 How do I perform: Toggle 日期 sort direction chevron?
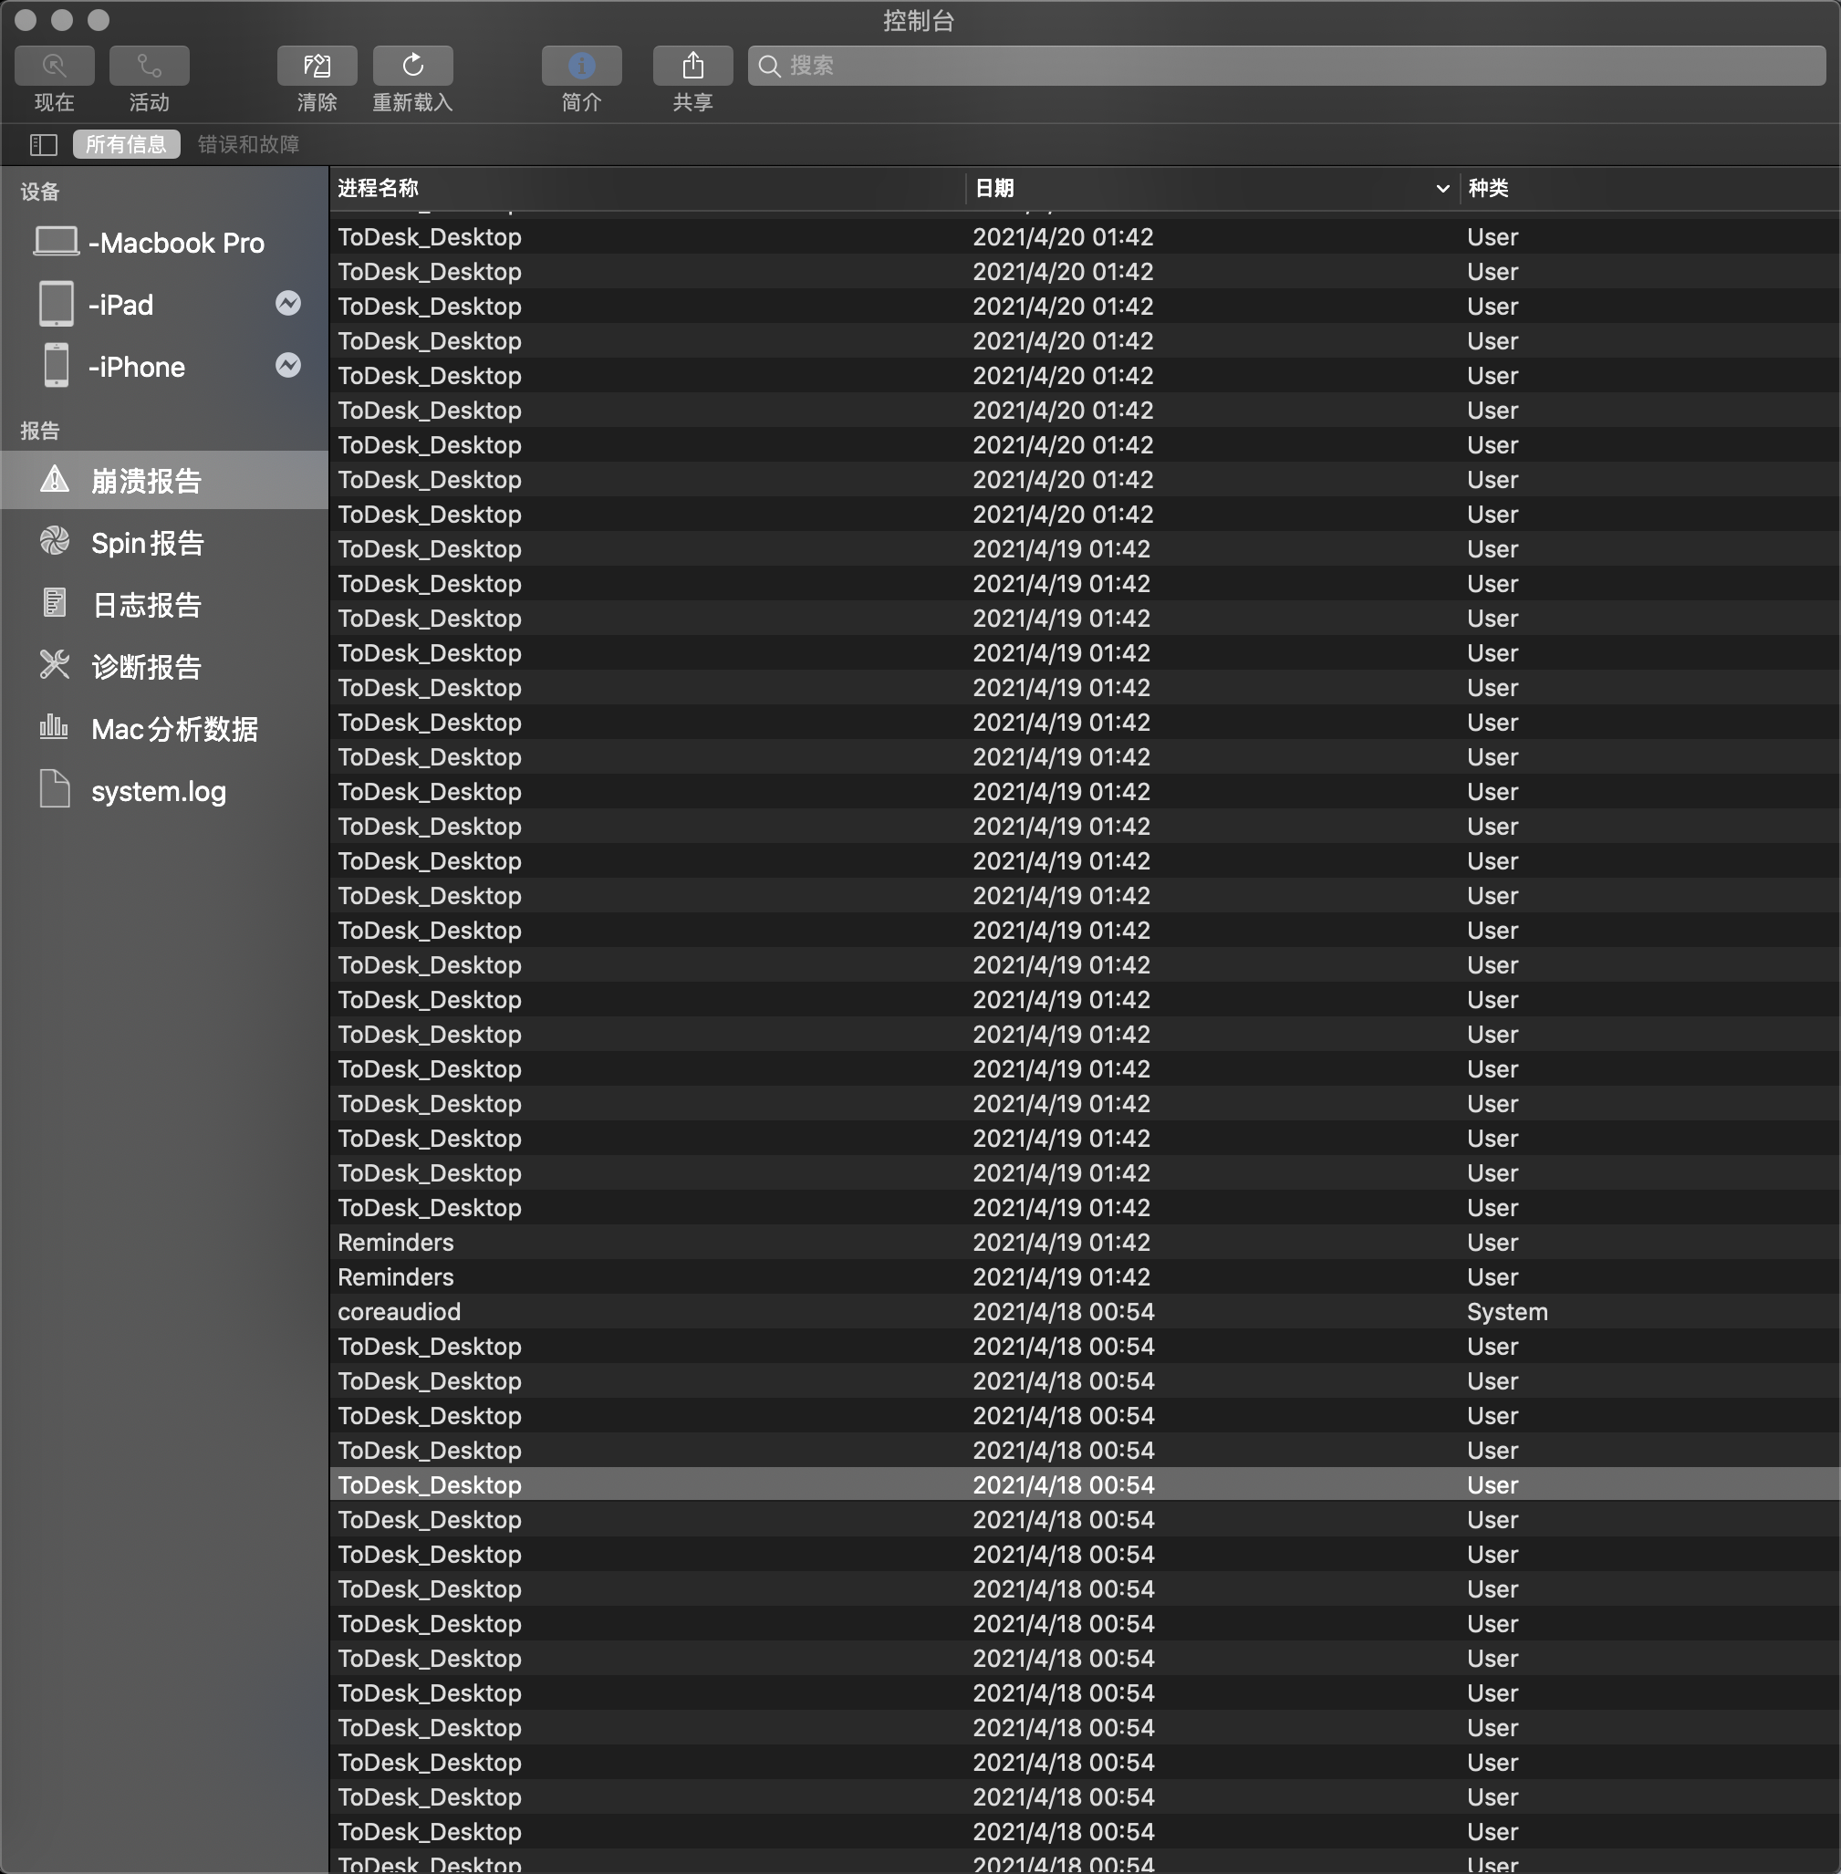click(1441, 189)
